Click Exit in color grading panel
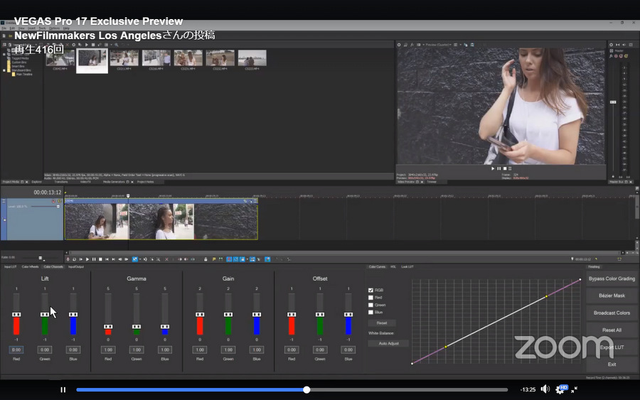Screen dimensions: 640x400 612,364
